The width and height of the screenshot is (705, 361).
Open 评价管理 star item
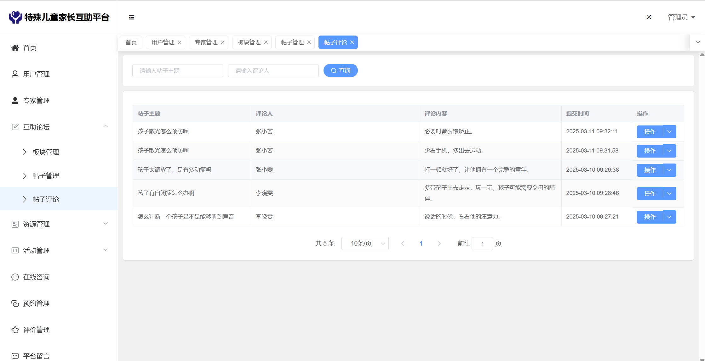tap(36, 330)
